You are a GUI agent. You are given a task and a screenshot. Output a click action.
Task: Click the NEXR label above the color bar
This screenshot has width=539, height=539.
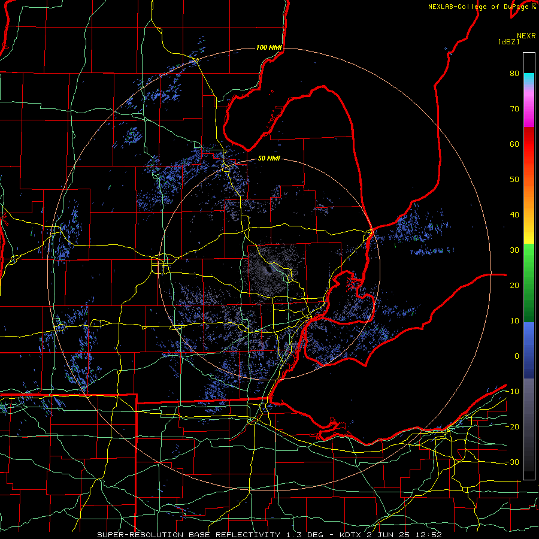click(x=526, y=36)
